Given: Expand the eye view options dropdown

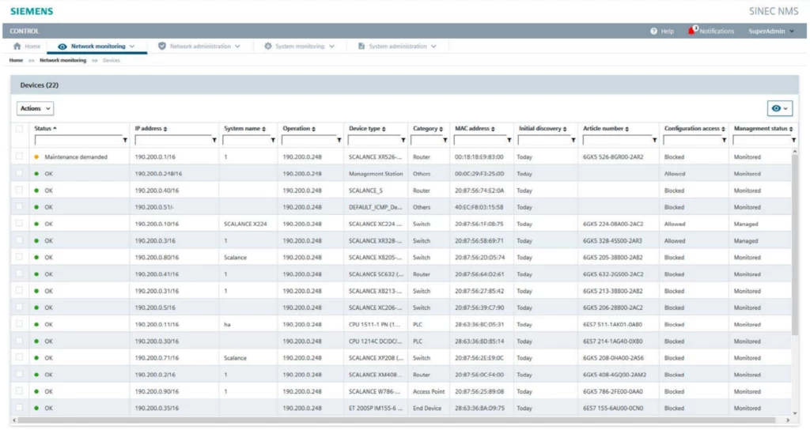Looking at the screenshot, I should point(779,108).
